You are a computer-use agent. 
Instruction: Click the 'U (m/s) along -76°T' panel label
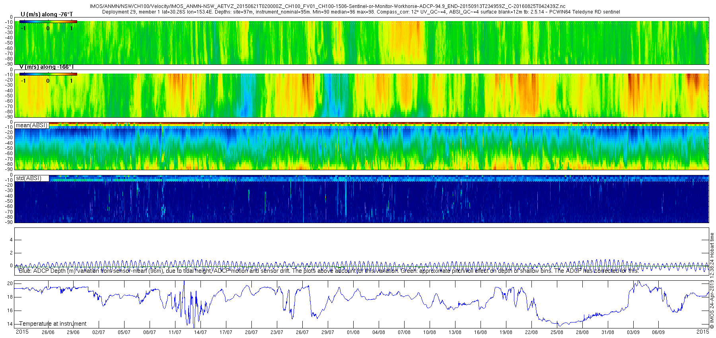(47, 14)
